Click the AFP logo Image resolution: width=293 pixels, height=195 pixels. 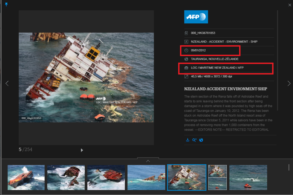[196, 17]
